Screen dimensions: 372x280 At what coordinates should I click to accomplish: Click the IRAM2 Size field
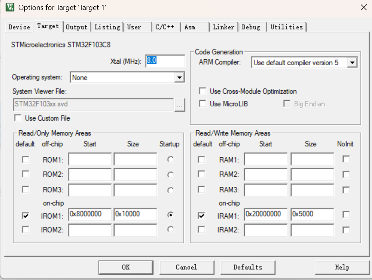click(x=313, y=230)
